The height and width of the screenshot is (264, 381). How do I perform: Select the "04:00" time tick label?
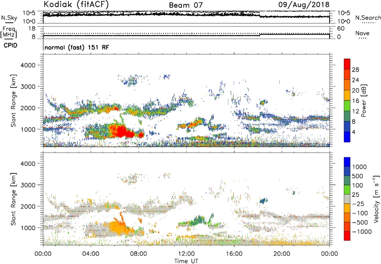point(90,254)
